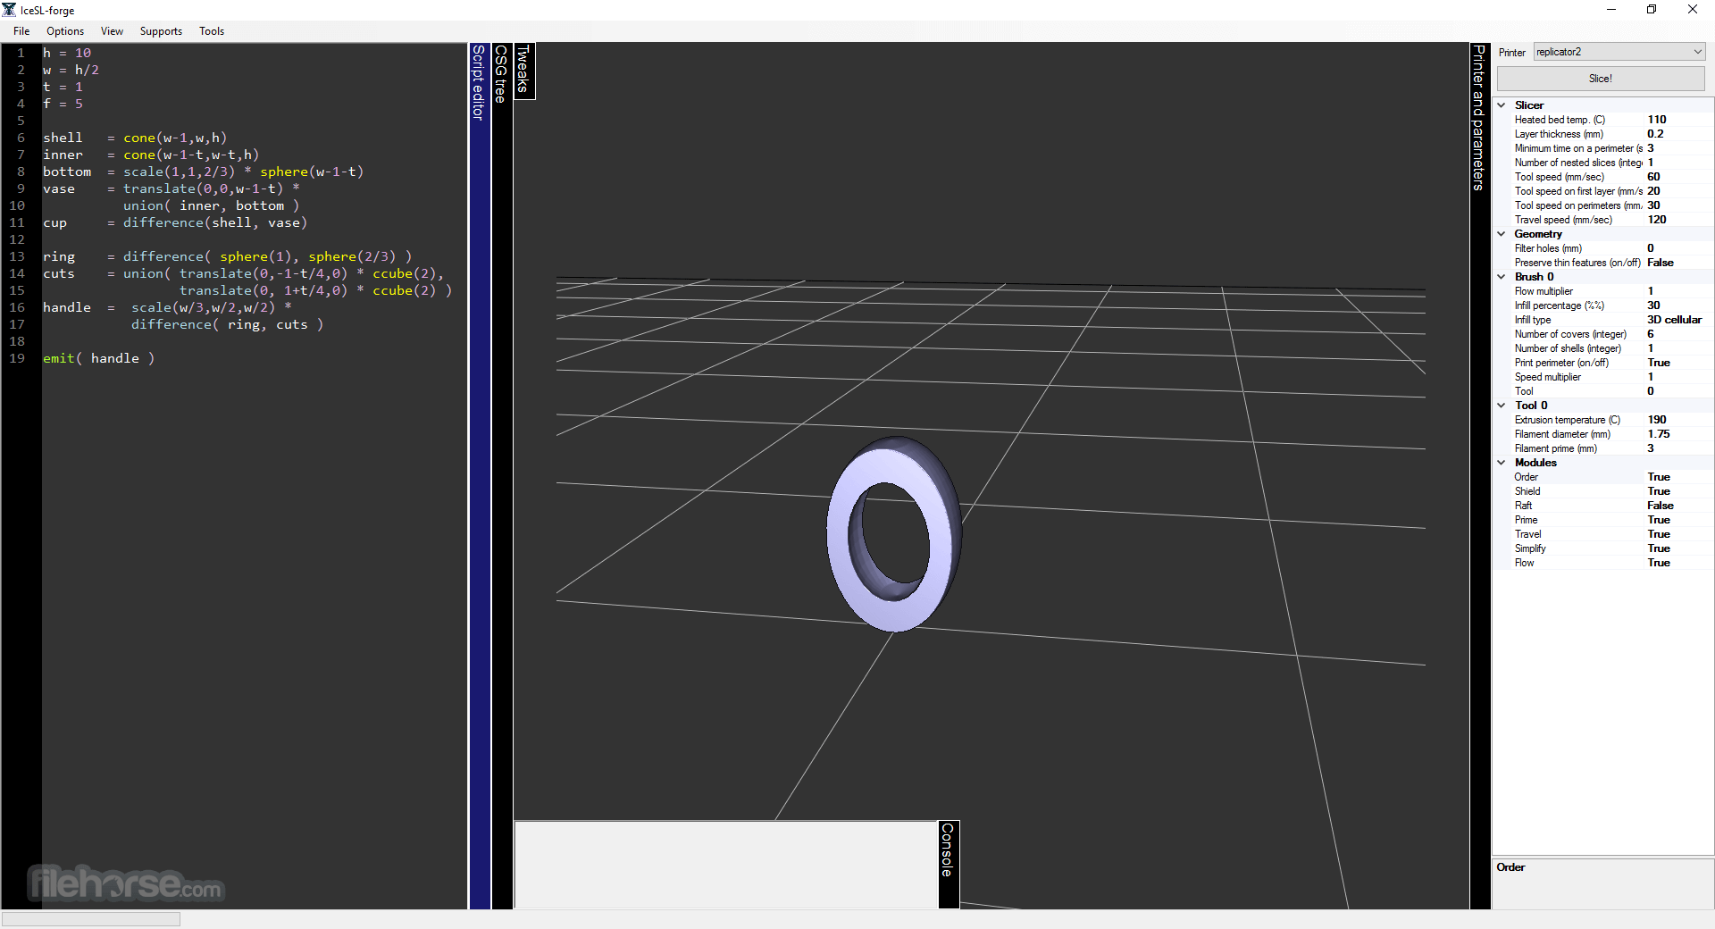
Task: Open the Infill type value 3D cellular
Action: point(1675,320)
